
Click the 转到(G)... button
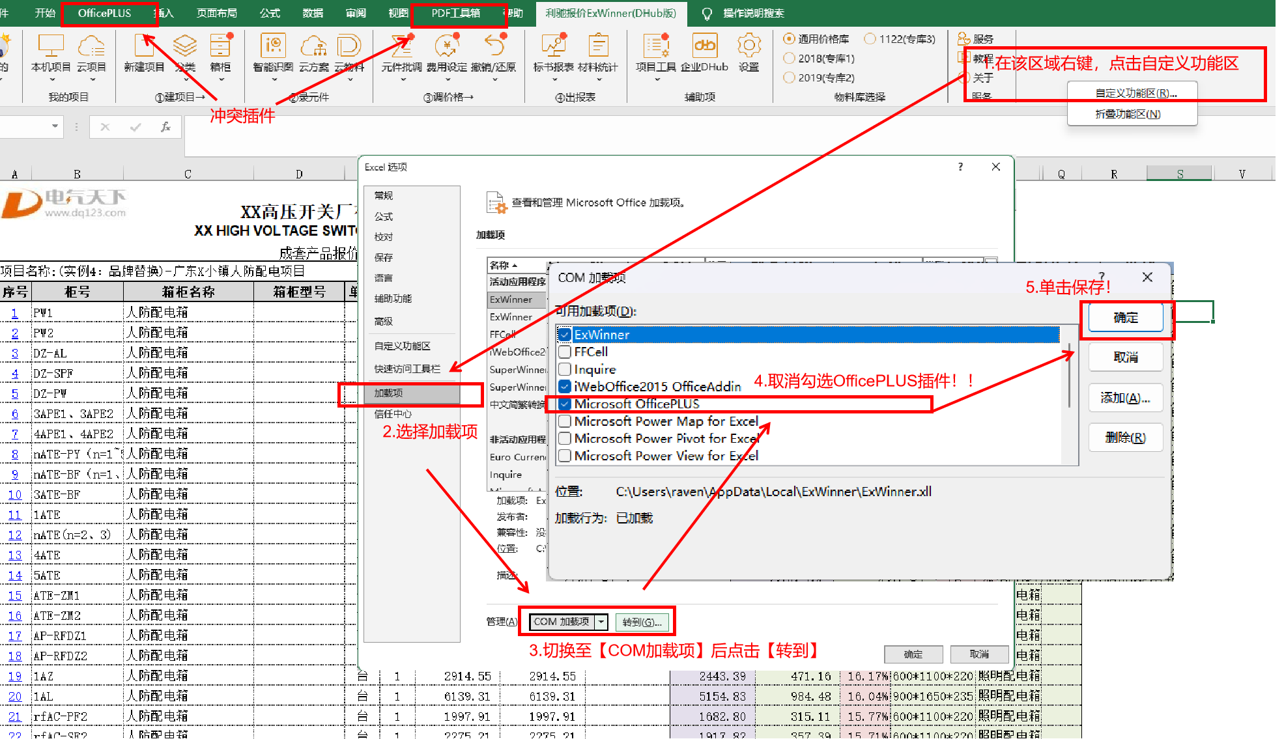(642, 622)
